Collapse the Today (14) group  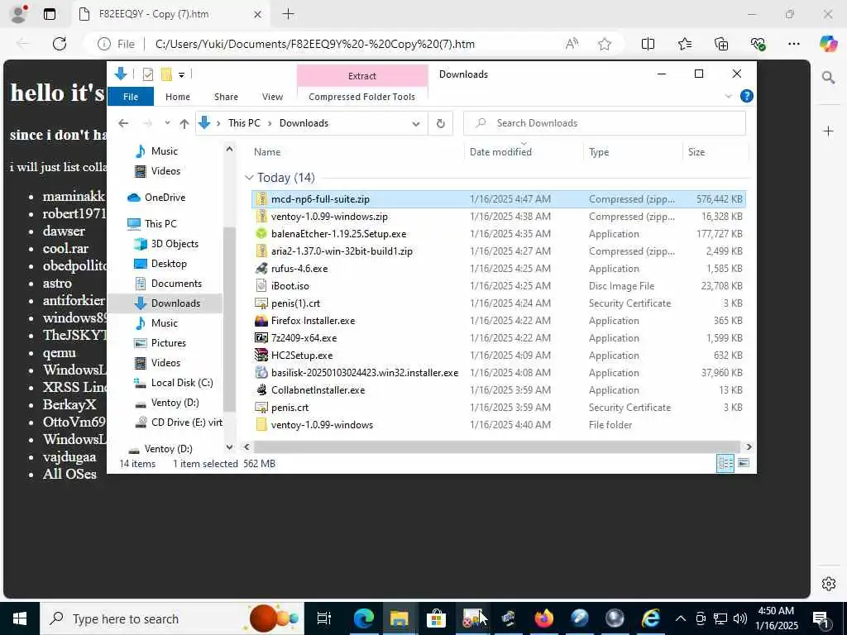pos(249,178)
